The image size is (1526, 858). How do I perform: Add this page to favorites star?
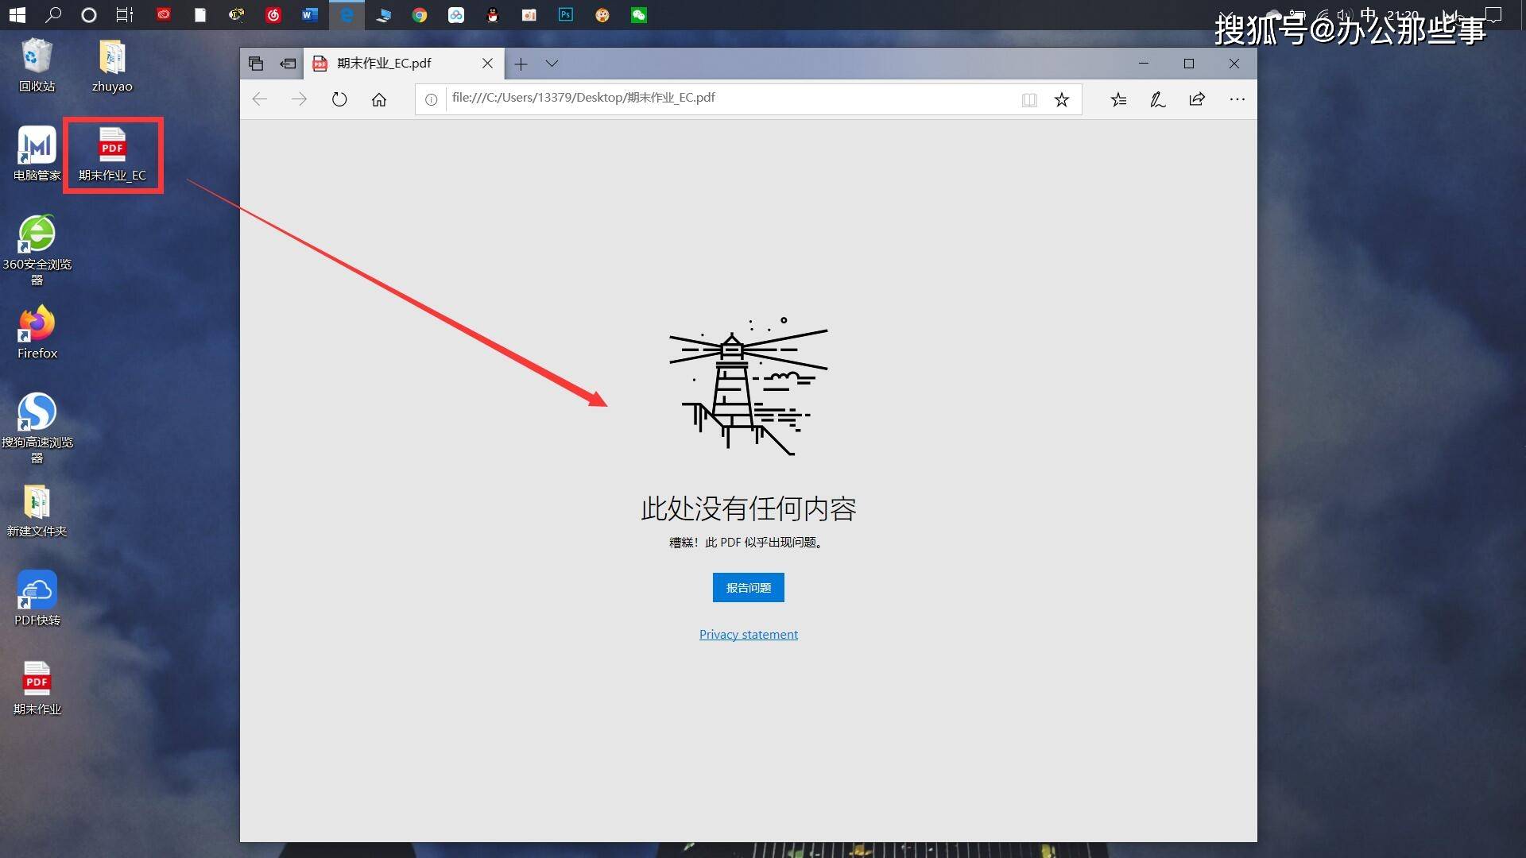click(1062, 99)
